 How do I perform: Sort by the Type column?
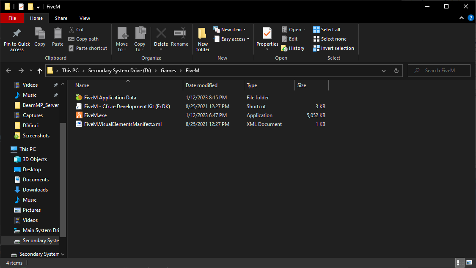(269, 85)
